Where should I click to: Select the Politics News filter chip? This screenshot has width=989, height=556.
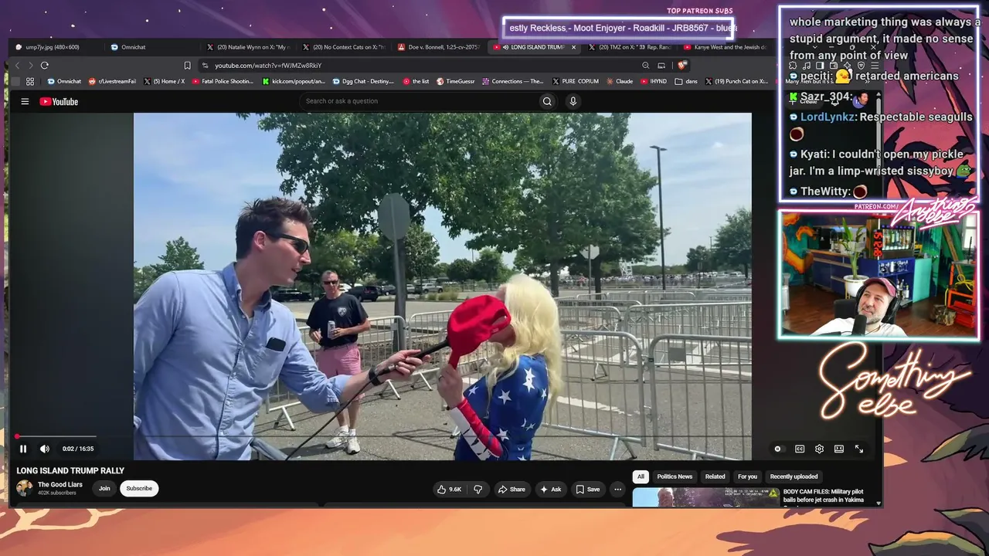pos(675,476)
